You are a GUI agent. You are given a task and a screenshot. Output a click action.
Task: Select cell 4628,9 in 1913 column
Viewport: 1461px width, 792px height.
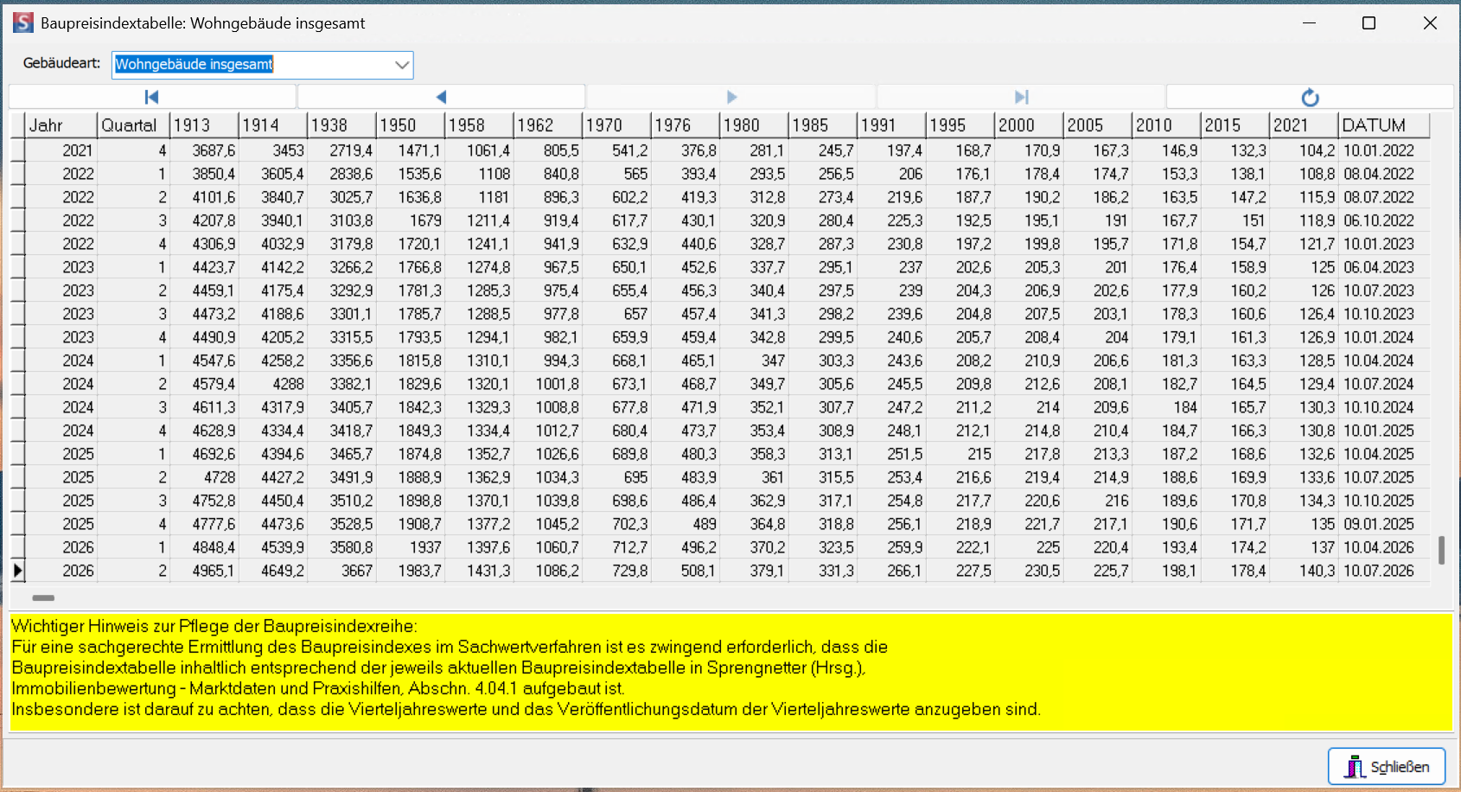click(x=204, y=431)
